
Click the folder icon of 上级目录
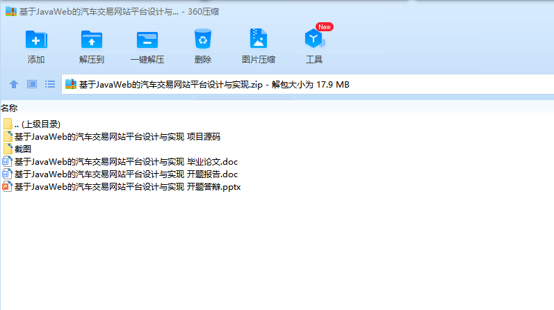(8, 124)
